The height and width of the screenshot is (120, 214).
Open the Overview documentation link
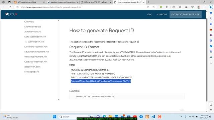[x=29, y=22]
